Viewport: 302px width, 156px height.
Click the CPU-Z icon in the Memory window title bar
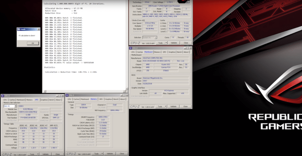[67, 95]
